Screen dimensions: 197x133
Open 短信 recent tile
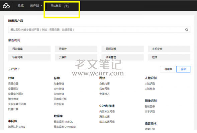click(x=169, y=57)
